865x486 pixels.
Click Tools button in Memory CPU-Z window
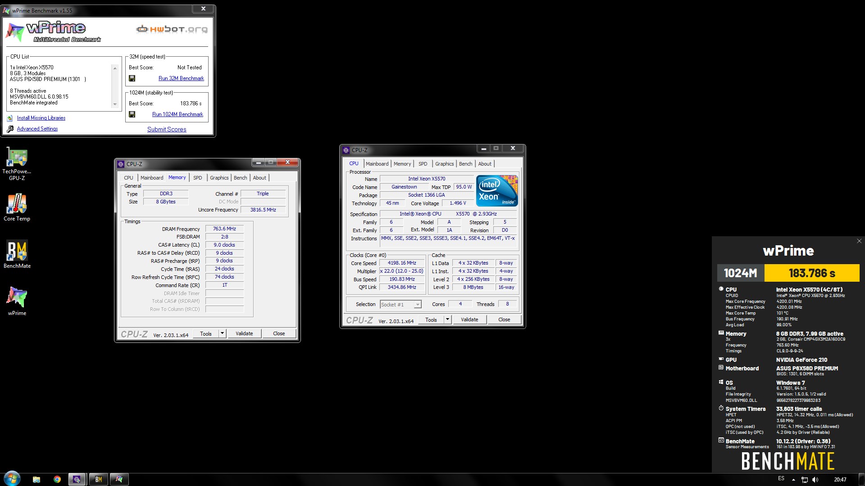click(x=206, y=333)
